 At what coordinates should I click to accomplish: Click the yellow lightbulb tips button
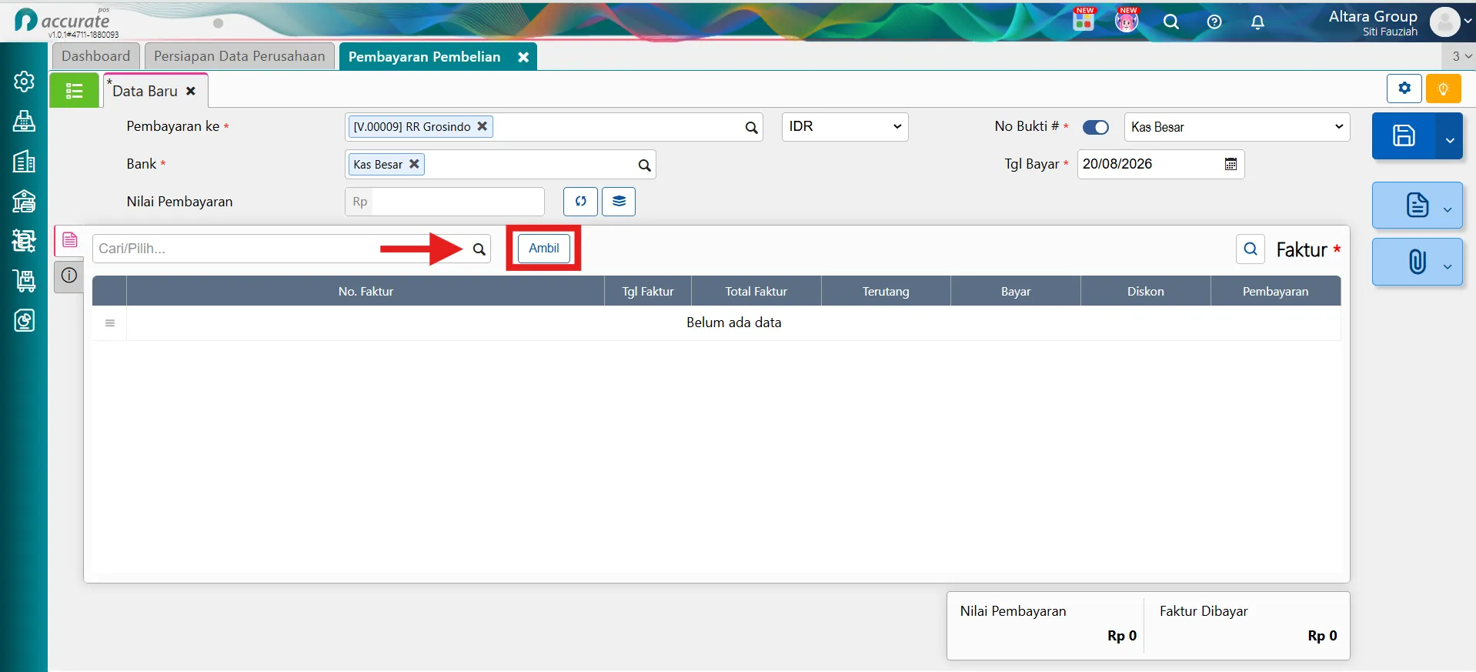(x=1444, y=89)
